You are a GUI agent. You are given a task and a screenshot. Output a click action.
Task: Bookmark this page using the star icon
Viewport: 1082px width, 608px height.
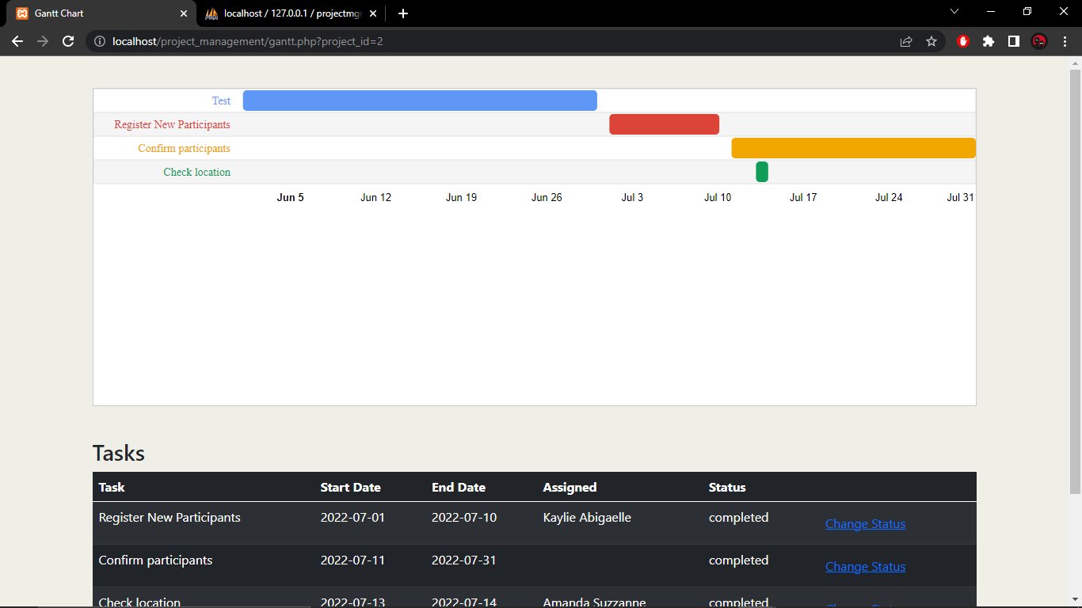pyautogui.click(x=932, y=41)
